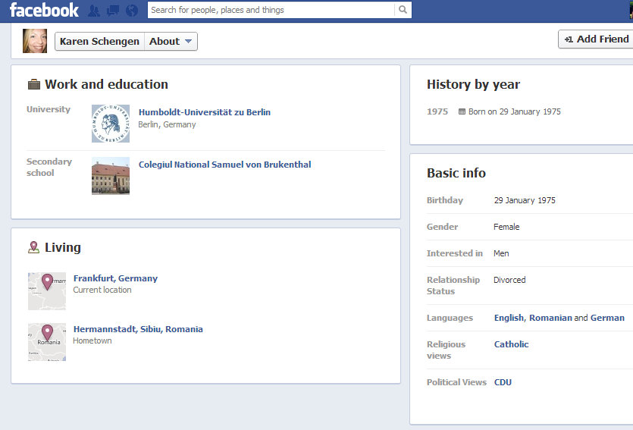Click the Karen Schengen profile photo
This screenshot has width=633, height=430.
click(35, 41)
